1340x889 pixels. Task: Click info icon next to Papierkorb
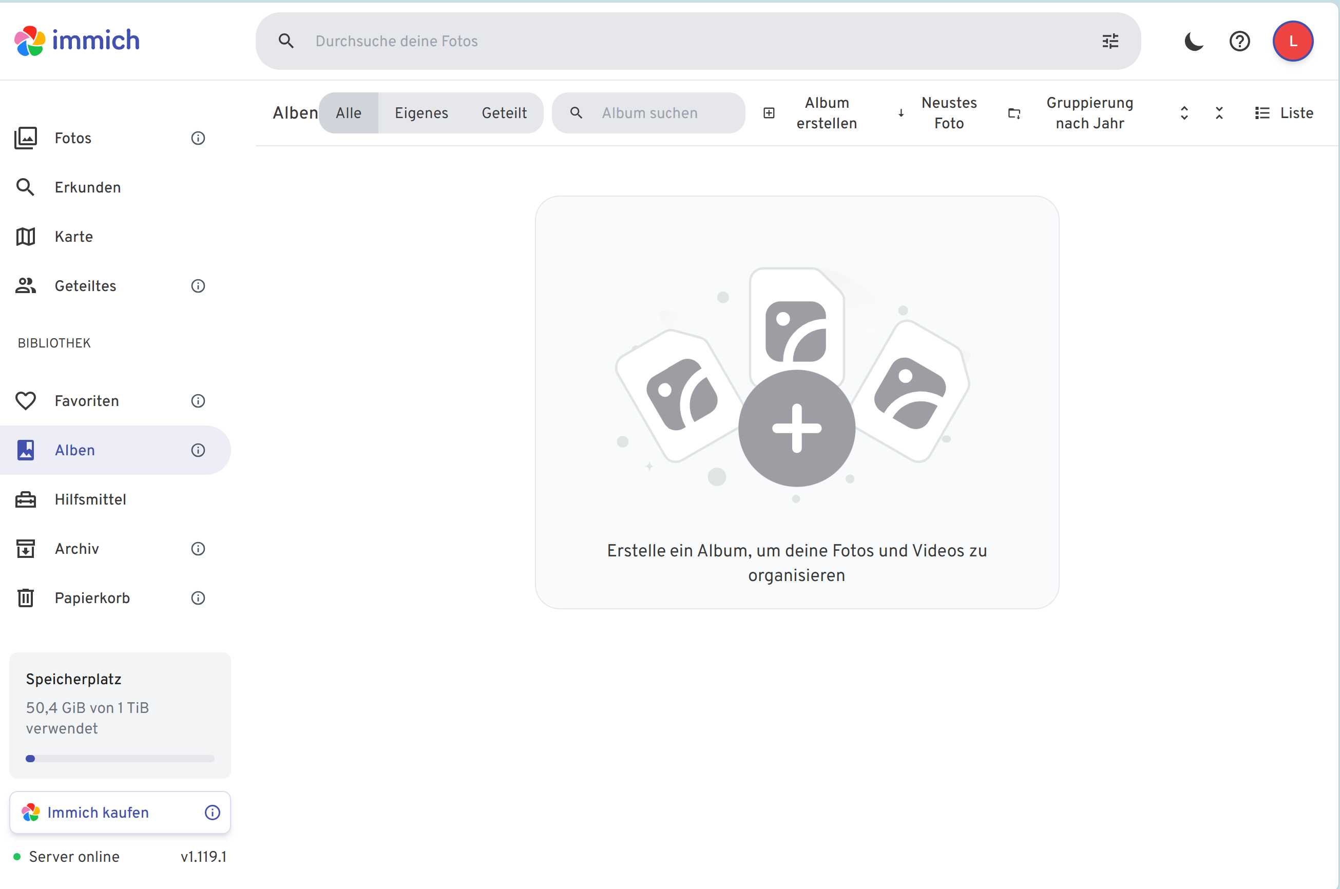click(x=198, y=598)
